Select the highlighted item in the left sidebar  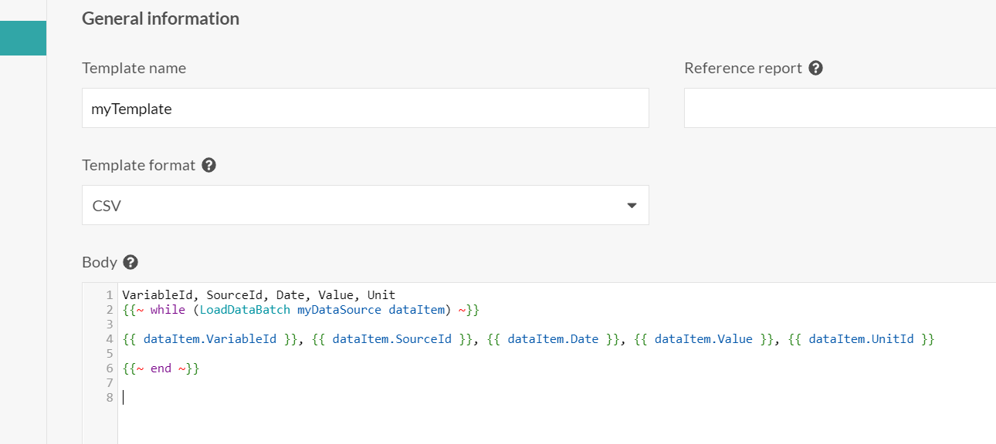[x=22, y=37]
